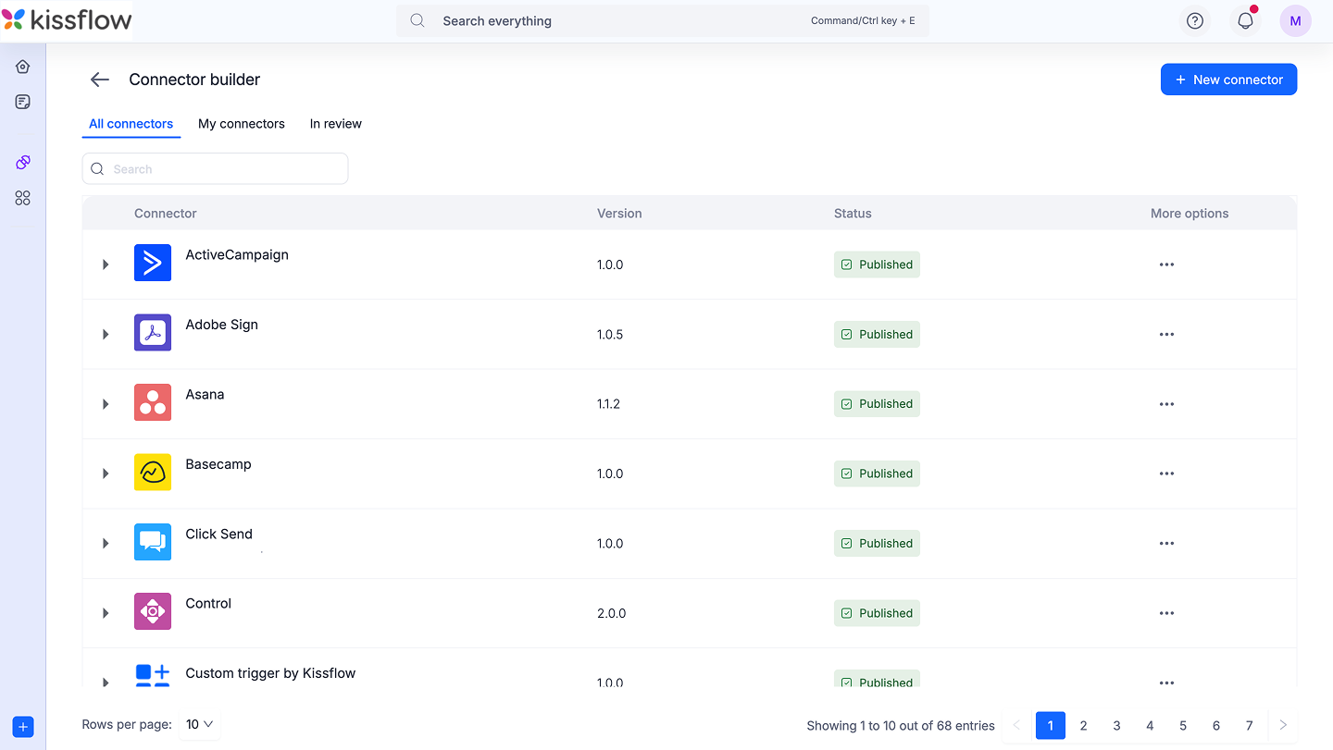This screenshot has width=1333, height=750.
Task: Open more options for Control
Action: click(1166, 613)
